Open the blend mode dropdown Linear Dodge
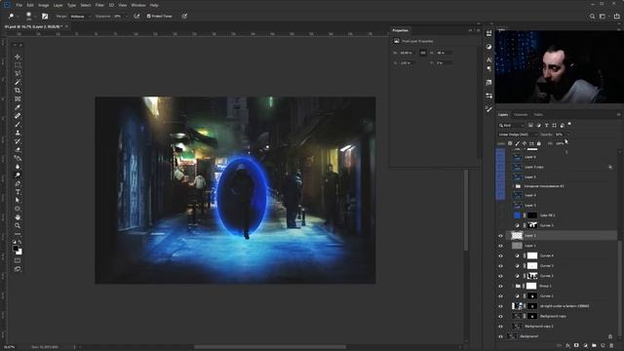The width and height of the screenshot is (624, 351). coord(518,135)
